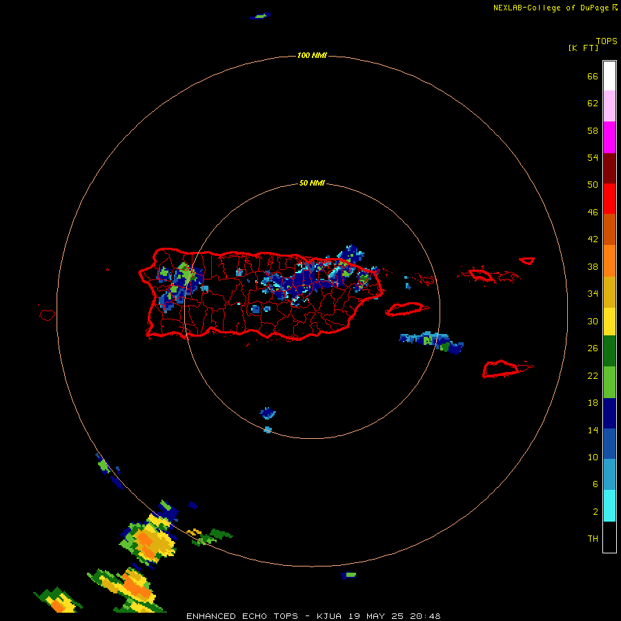Click legend value 46
This screenshot has height=621, width=621.
[593, 213]
